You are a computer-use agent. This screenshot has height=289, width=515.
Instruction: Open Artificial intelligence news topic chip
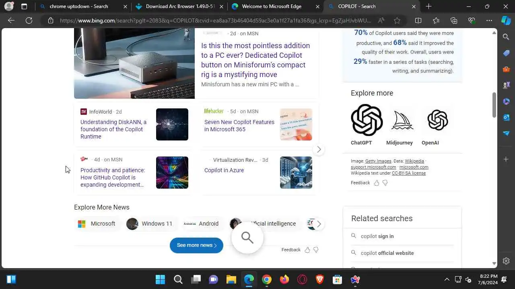click(264, 224)
